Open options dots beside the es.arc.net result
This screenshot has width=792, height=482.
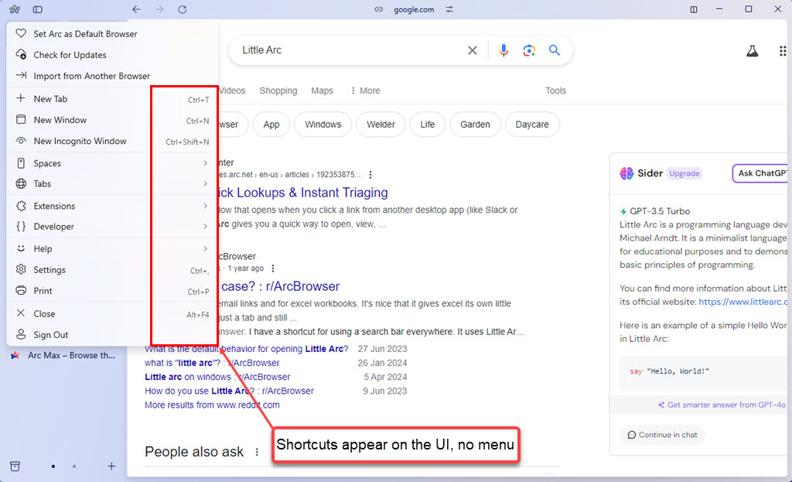click(x=370, y=174)
